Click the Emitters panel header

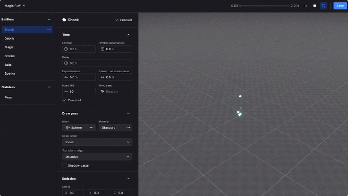click(x=8, y=19)
